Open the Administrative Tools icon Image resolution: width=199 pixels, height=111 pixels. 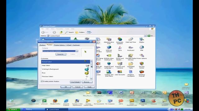(109, 41)
